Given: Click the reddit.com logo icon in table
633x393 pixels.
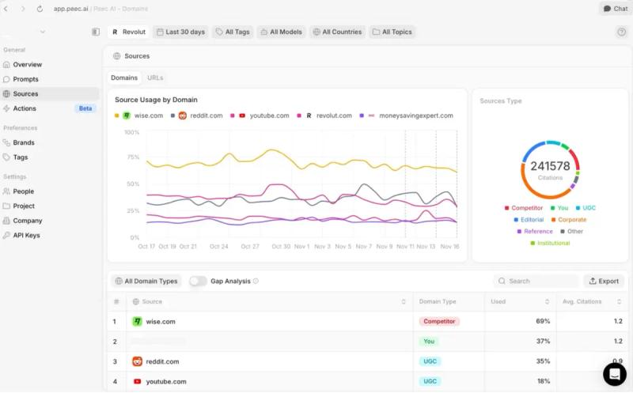Looking at the screenshot, I should pos(137,361).
